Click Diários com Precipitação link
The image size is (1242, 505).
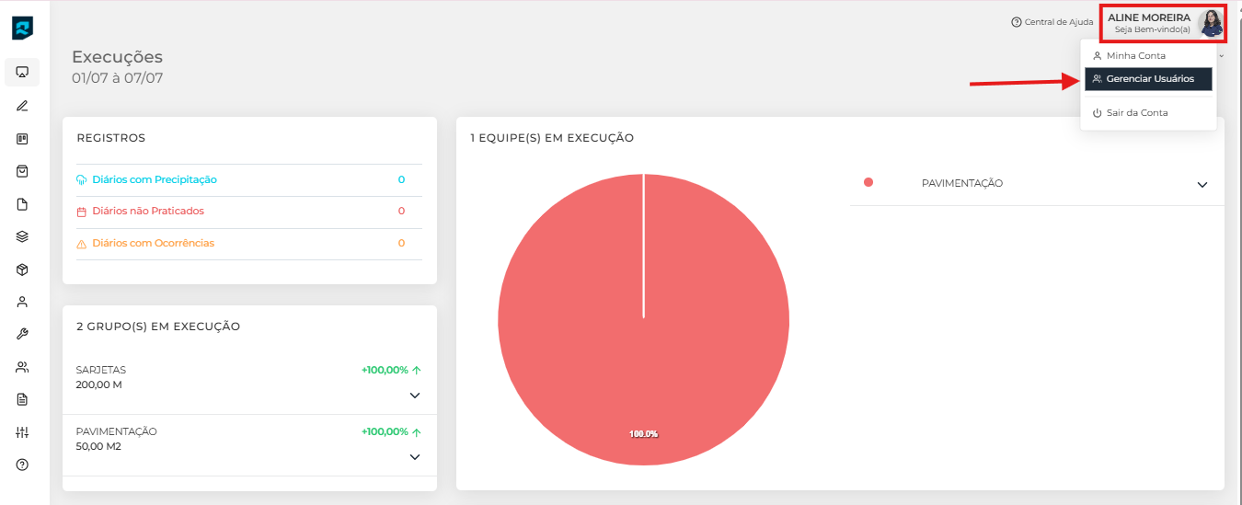click(x=155, y=179)
